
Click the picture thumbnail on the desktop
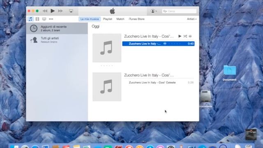tap(251, 134)
